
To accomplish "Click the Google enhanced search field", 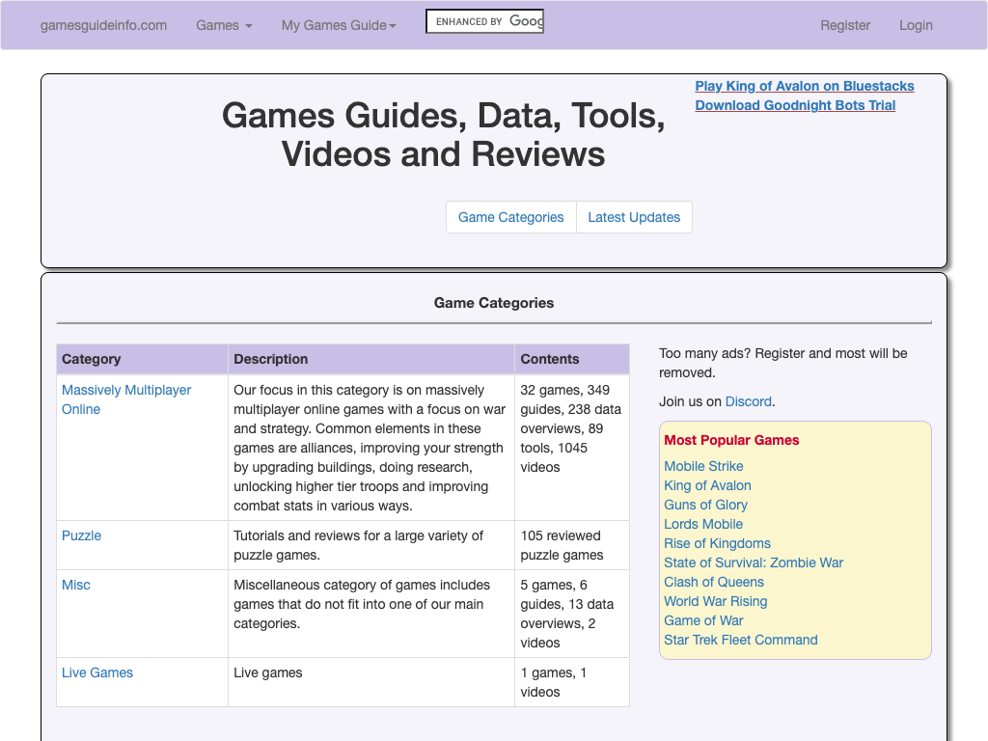I will pyautogui.click(x=484, y=21).
